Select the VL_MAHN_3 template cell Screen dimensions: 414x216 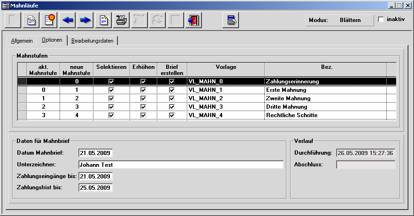point(225,107)
